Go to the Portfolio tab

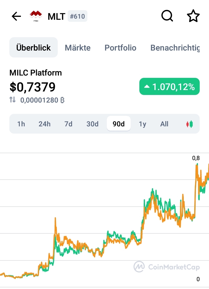click(x=120, y=48)
